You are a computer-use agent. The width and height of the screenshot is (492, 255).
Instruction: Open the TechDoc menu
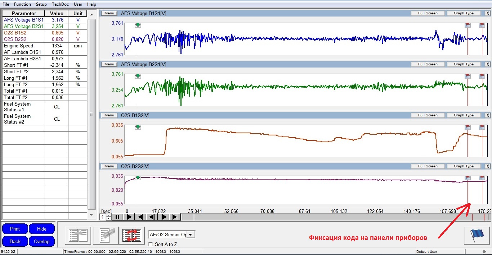click(x=59, y=4)
